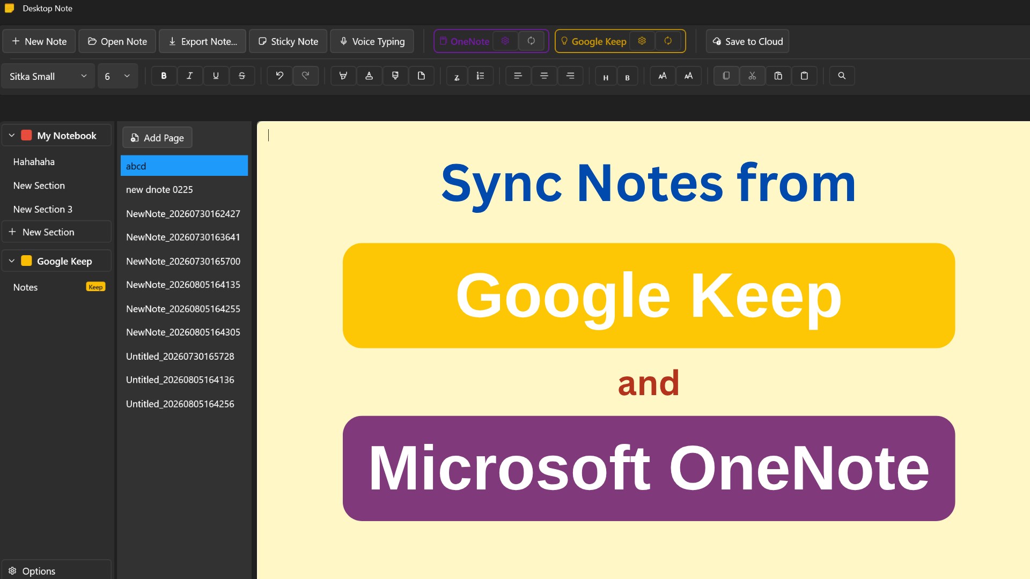Start Voice Typing
The image size is (1030, 579).
point(372,41)
